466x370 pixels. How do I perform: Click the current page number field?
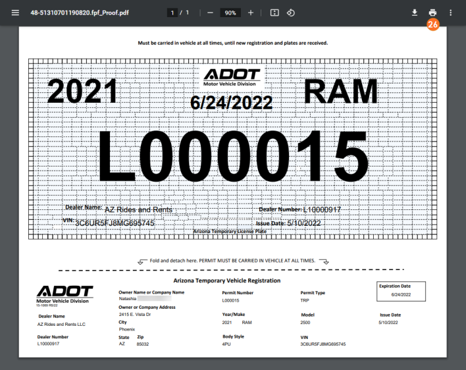point(172,13)
